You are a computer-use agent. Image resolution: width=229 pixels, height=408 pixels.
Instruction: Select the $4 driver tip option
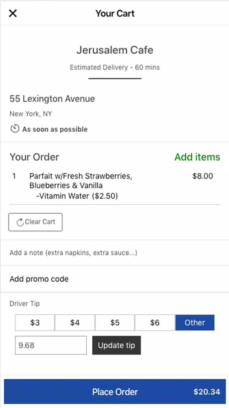[75, 323]
